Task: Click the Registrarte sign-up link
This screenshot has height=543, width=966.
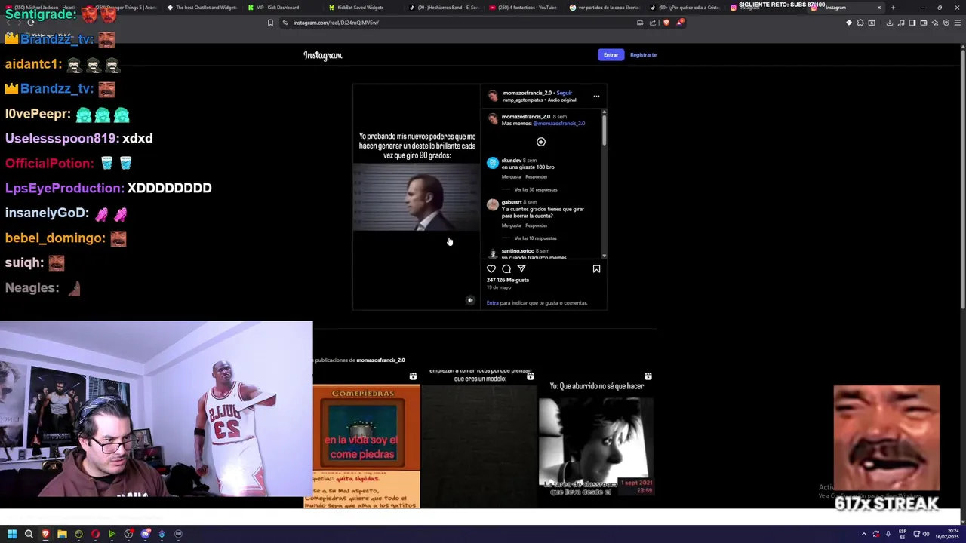Action: (x=643, y=54)
